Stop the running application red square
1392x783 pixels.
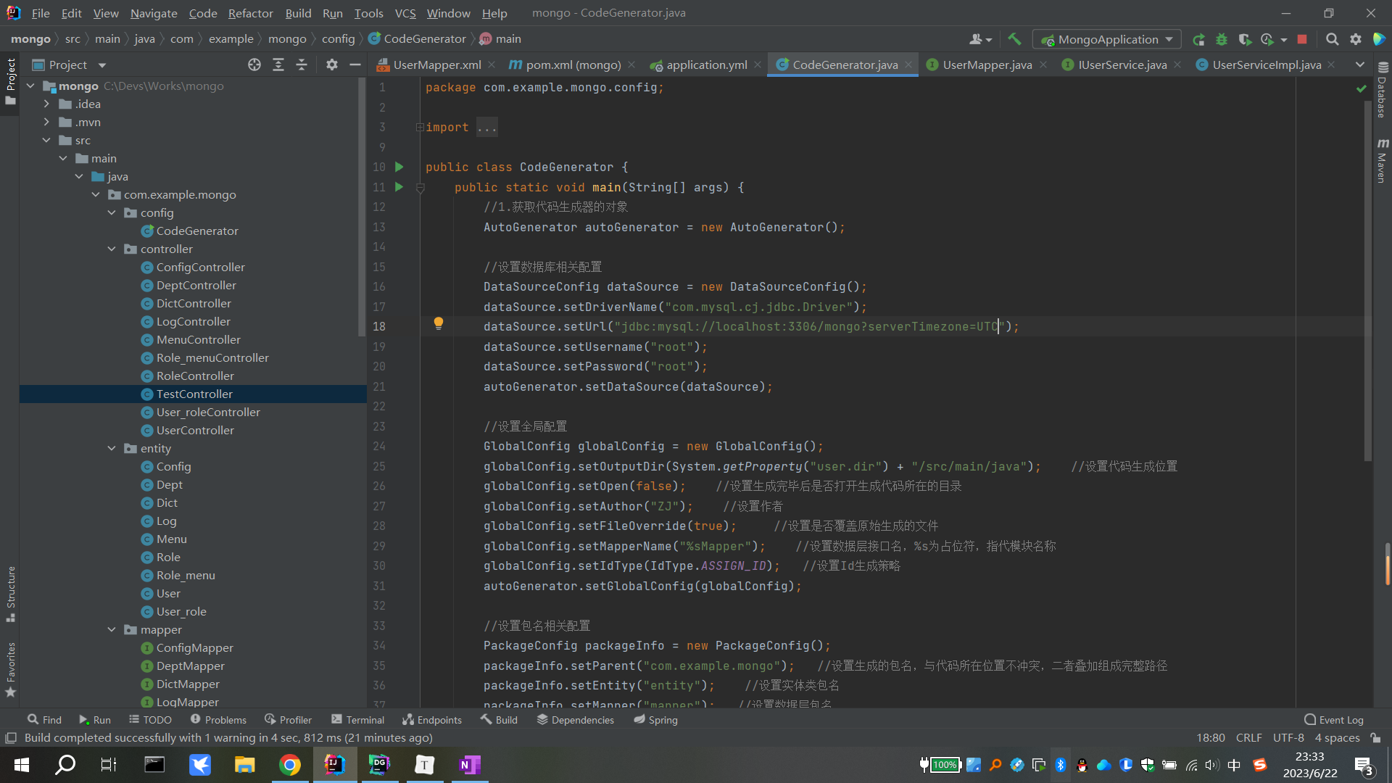pos(1302,39)
